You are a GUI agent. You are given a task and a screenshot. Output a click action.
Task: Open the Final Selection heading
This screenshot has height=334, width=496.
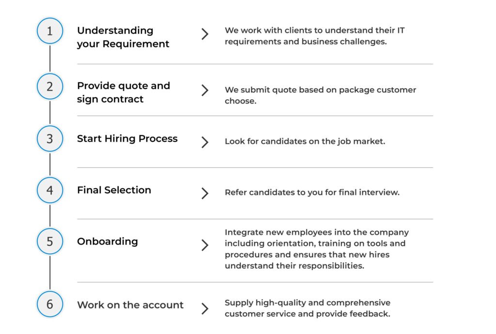(x=114, y=190)
